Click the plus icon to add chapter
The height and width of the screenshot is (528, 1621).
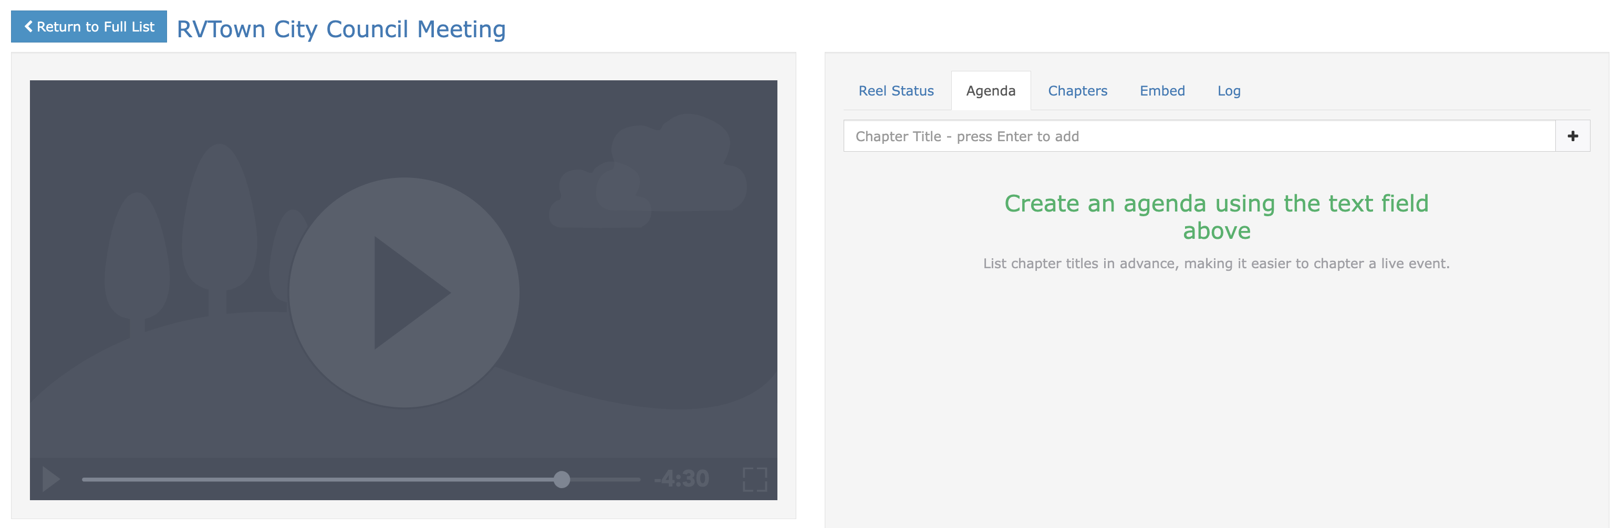click(x=1573, y=136)
